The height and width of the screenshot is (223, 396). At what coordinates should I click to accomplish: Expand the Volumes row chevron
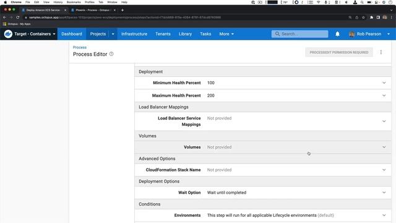tap(384, 147)
